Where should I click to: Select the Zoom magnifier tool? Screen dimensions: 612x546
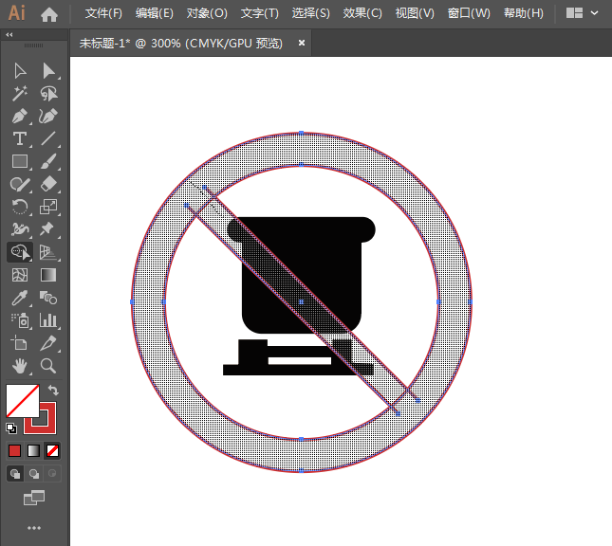(x=48, y=365)
